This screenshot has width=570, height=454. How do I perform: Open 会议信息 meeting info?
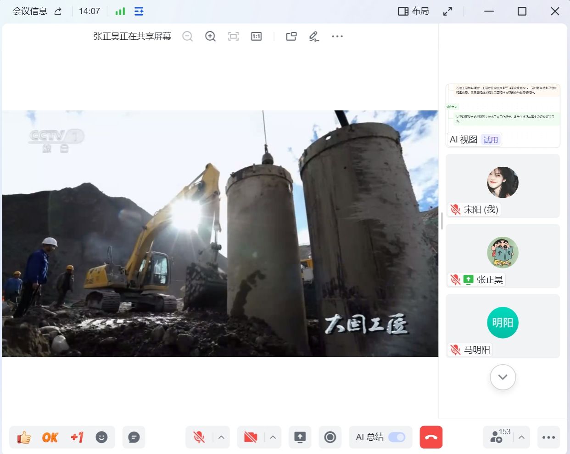point(30,11)
